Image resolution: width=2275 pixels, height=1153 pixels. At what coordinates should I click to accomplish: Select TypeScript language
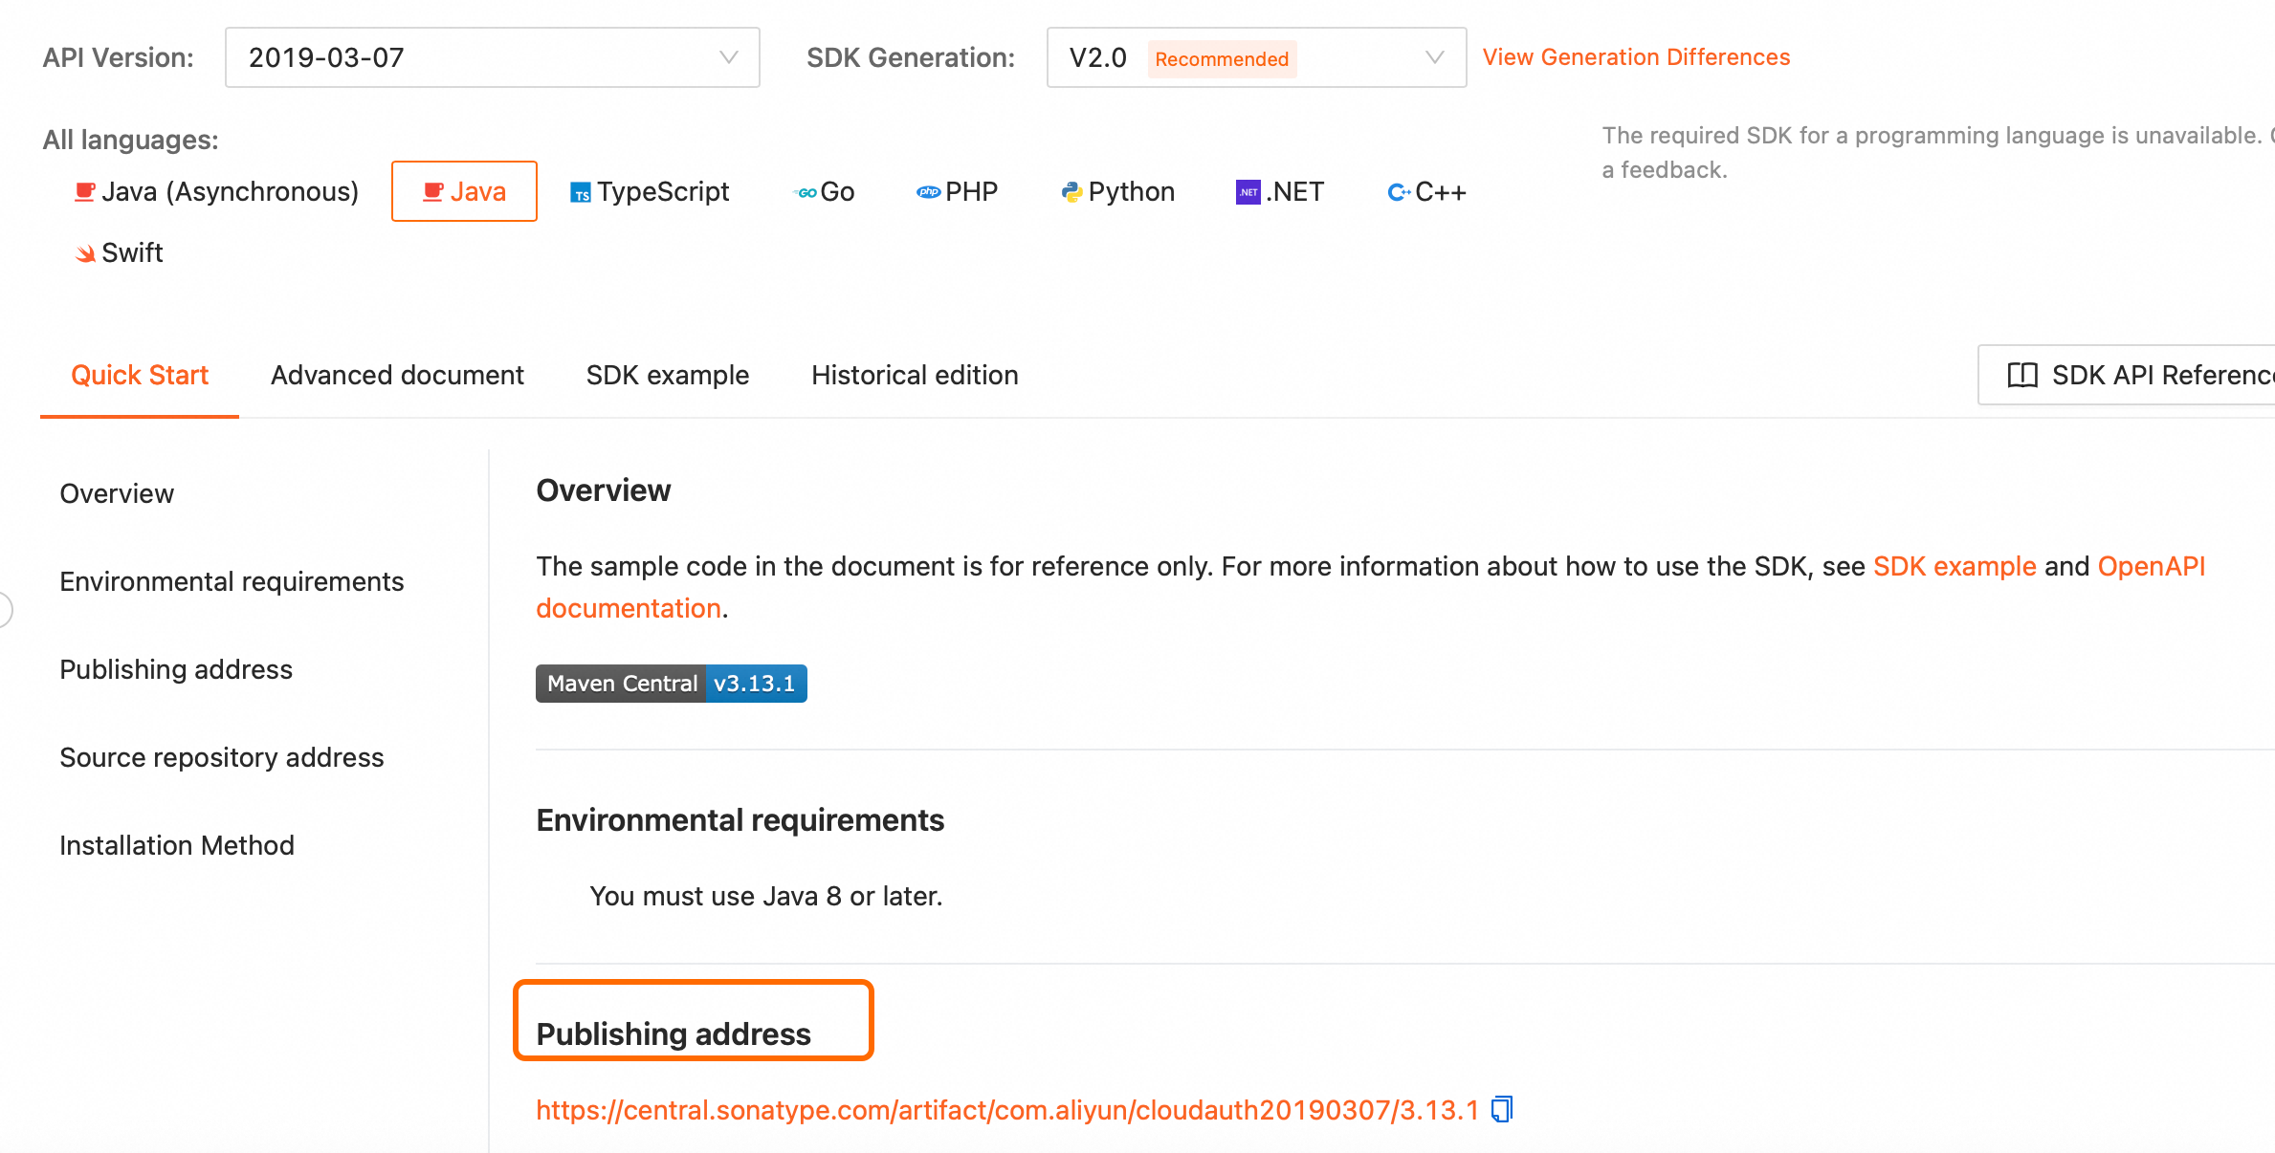650,191
